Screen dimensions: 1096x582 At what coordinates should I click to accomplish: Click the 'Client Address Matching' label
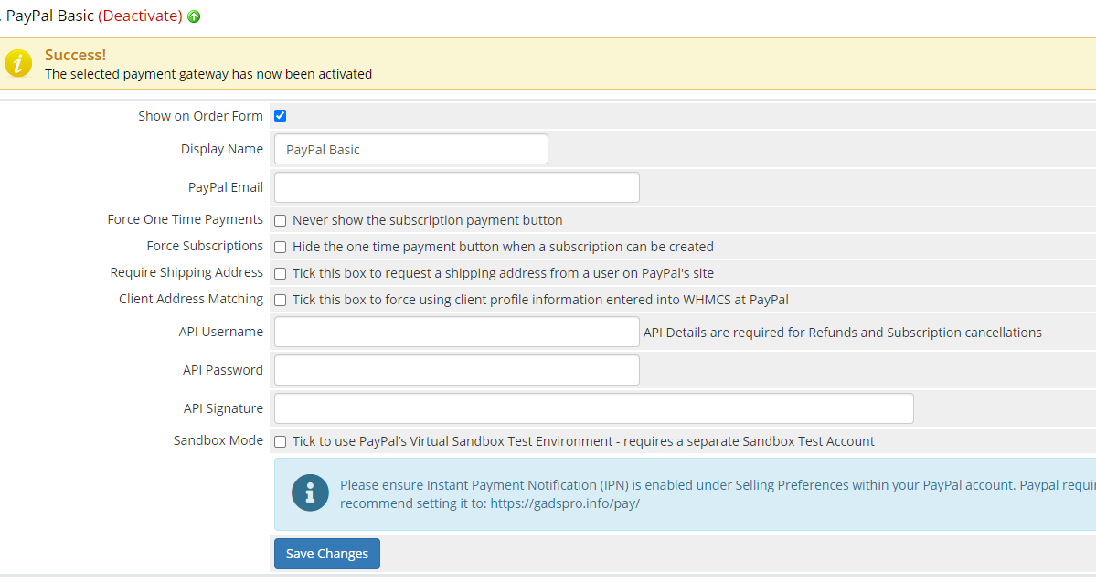(191, 299)
